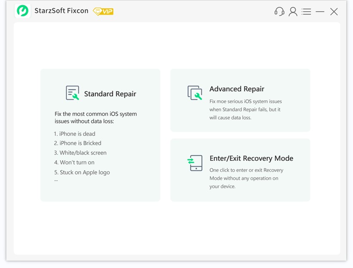Click the StarzSoft Fixcon title text
Image resolution: width=353 pixels, height=268 pixels.
coord(61,11)
